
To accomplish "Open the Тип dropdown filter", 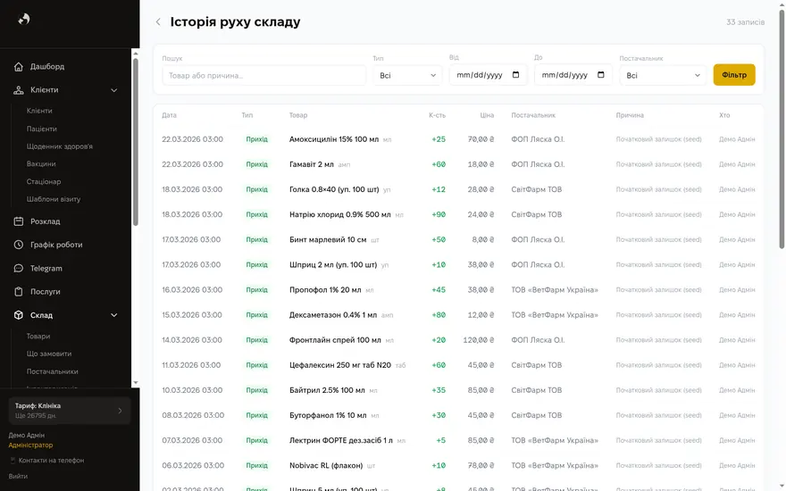I will [407, 76].
